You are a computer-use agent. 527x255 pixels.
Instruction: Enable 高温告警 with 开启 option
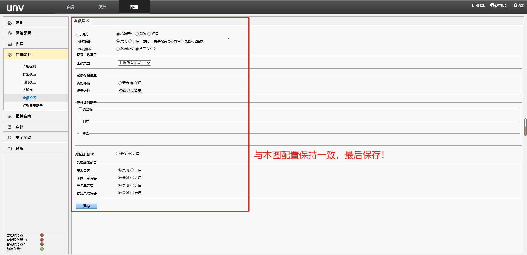(132, 170)
